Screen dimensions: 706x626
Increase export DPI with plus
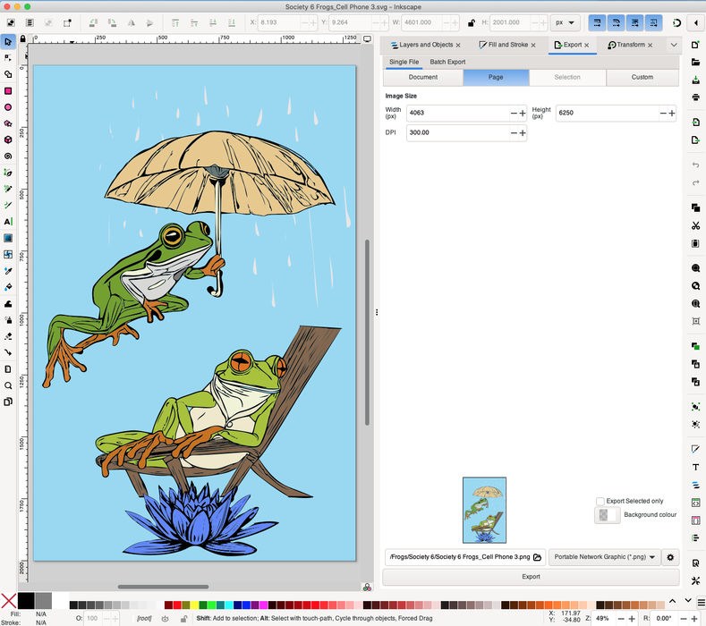pyautogui.click(x=523, y=132)
